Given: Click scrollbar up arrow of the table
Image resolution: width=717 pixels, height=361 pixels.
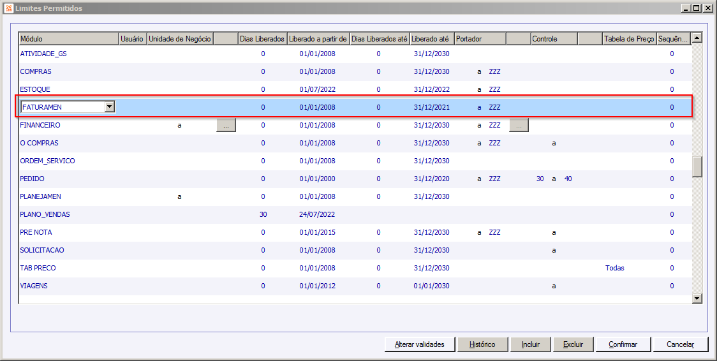Looking at the screenshot, I should [697, 38].
